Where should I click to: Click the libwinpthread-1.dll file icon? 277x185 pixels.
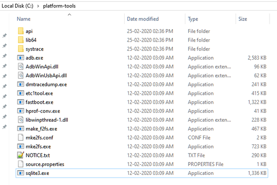pyautogui.click(x=21, y=120)
